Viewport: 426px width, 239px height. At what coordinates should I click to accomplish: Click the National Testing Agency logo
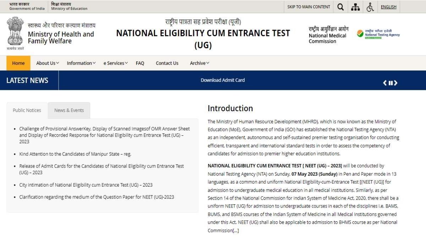click(x=379, y=33)
